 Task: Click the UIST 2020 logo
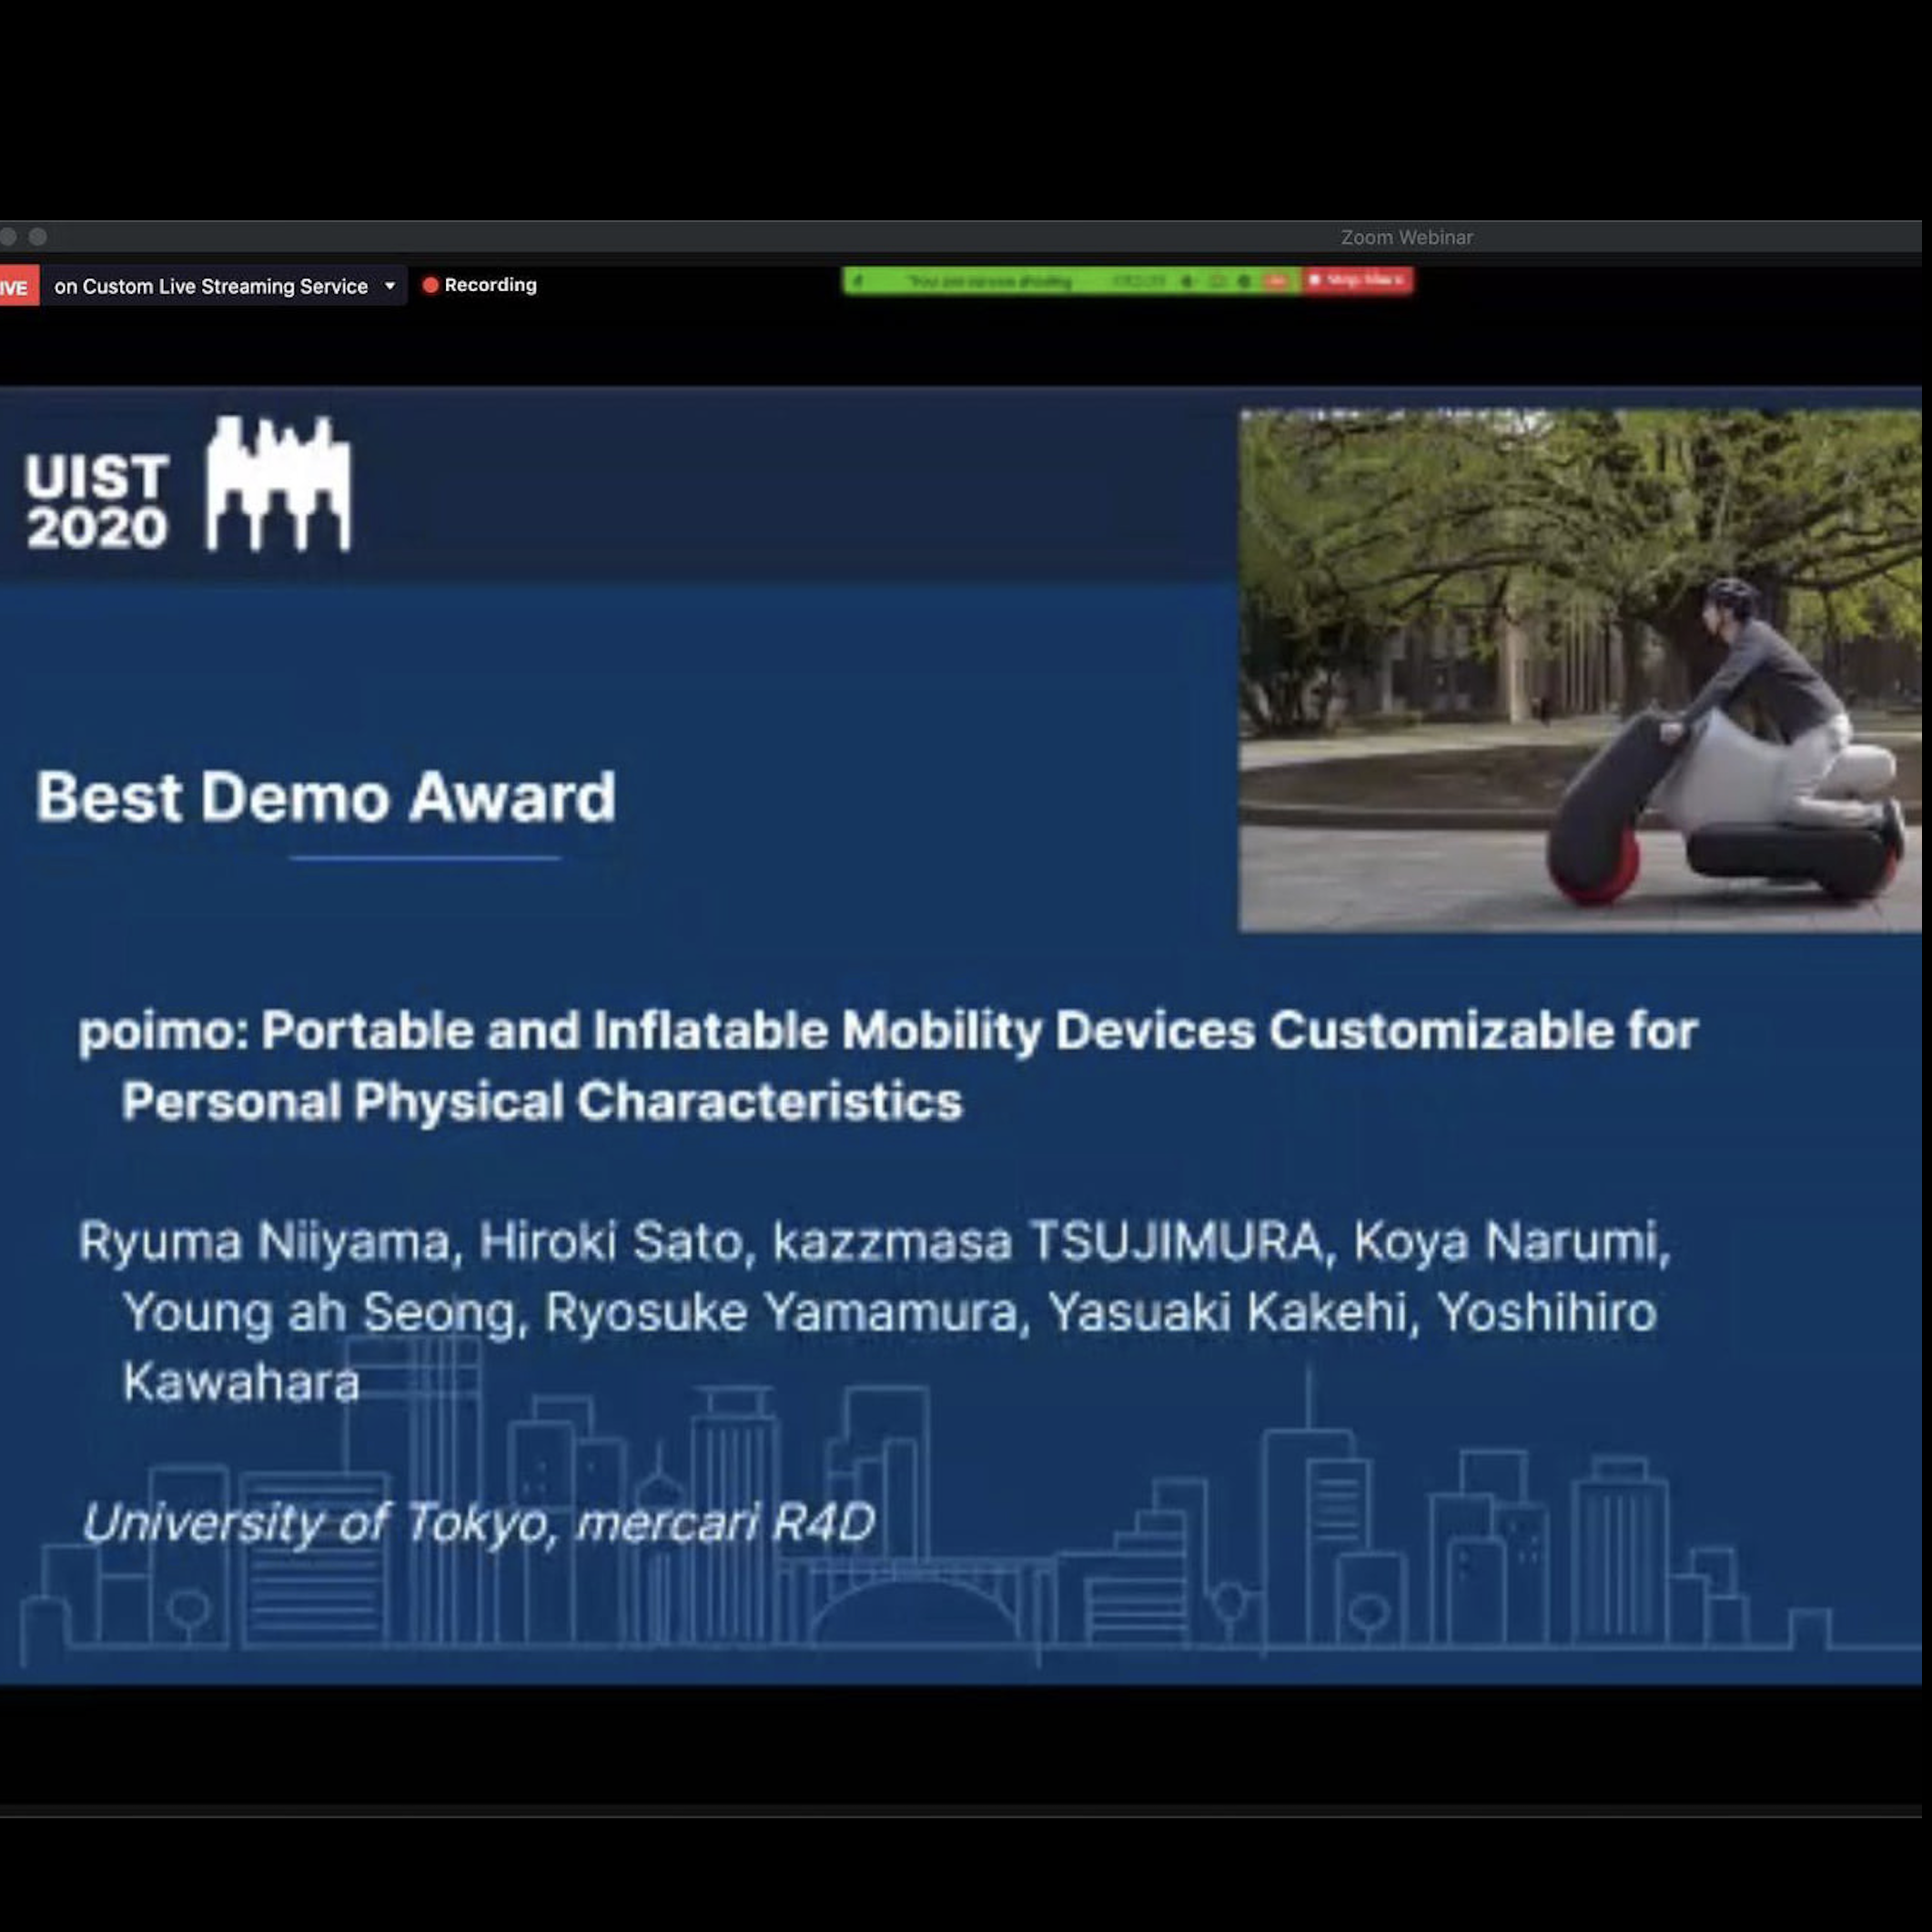click(188, 486)
